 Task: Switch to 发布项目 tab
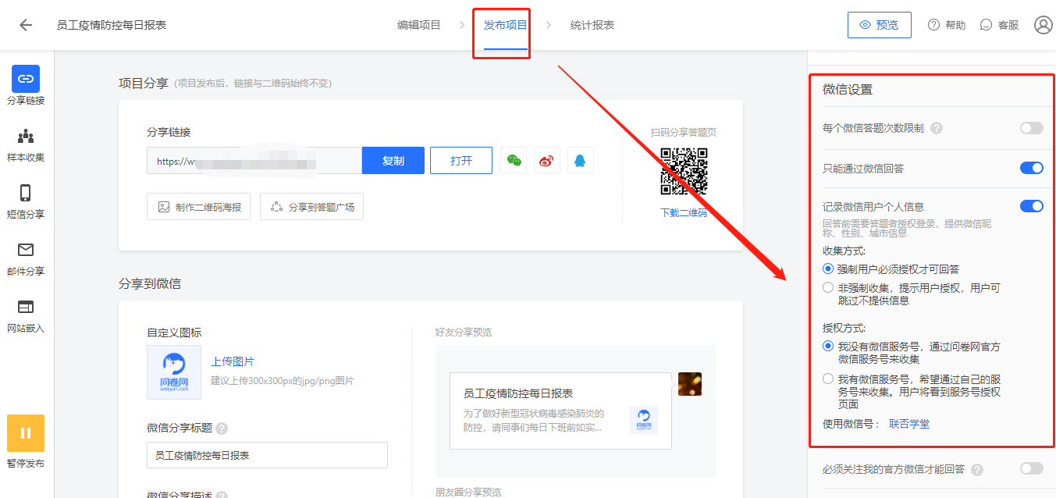point(505,25)
